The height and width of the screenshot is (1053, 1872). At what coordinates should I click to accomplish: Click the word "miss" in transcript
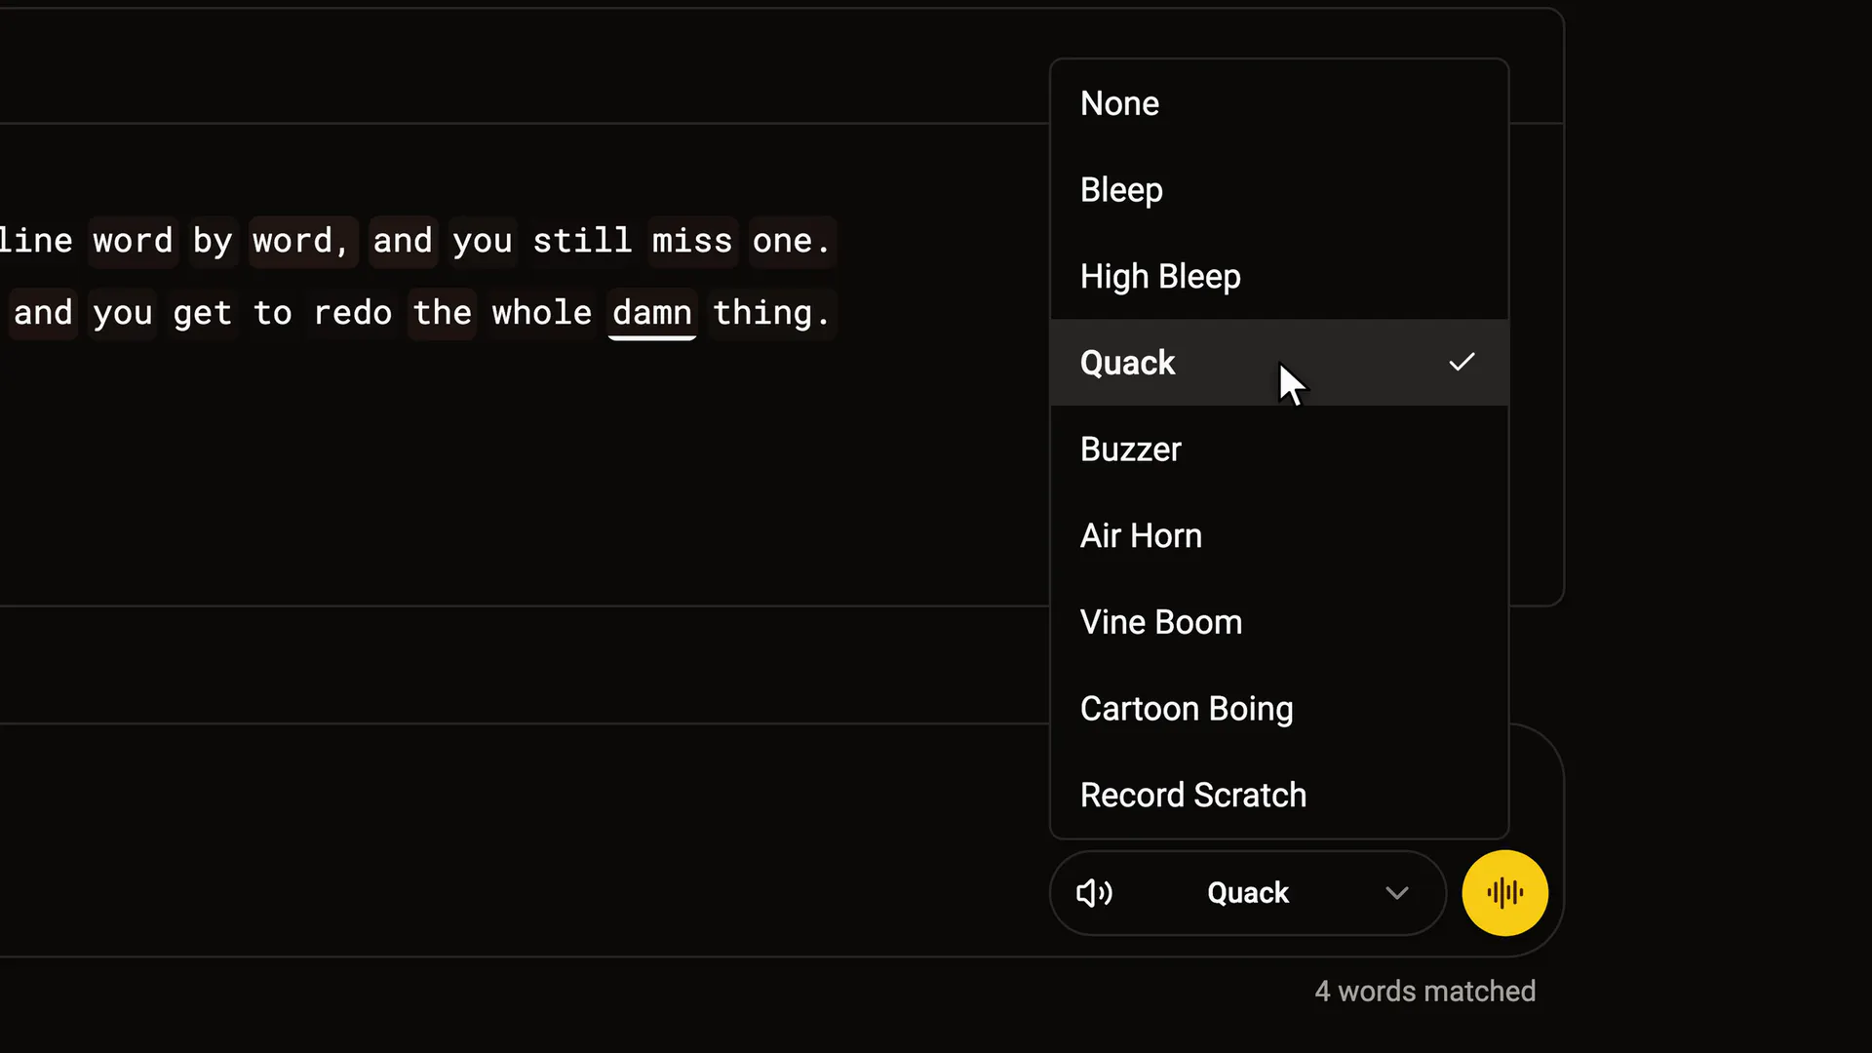click(691, 241)
